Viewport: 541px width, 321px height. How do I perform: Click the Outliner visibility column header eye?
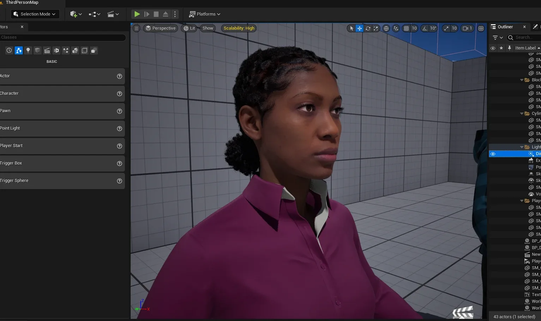point(493,48)
